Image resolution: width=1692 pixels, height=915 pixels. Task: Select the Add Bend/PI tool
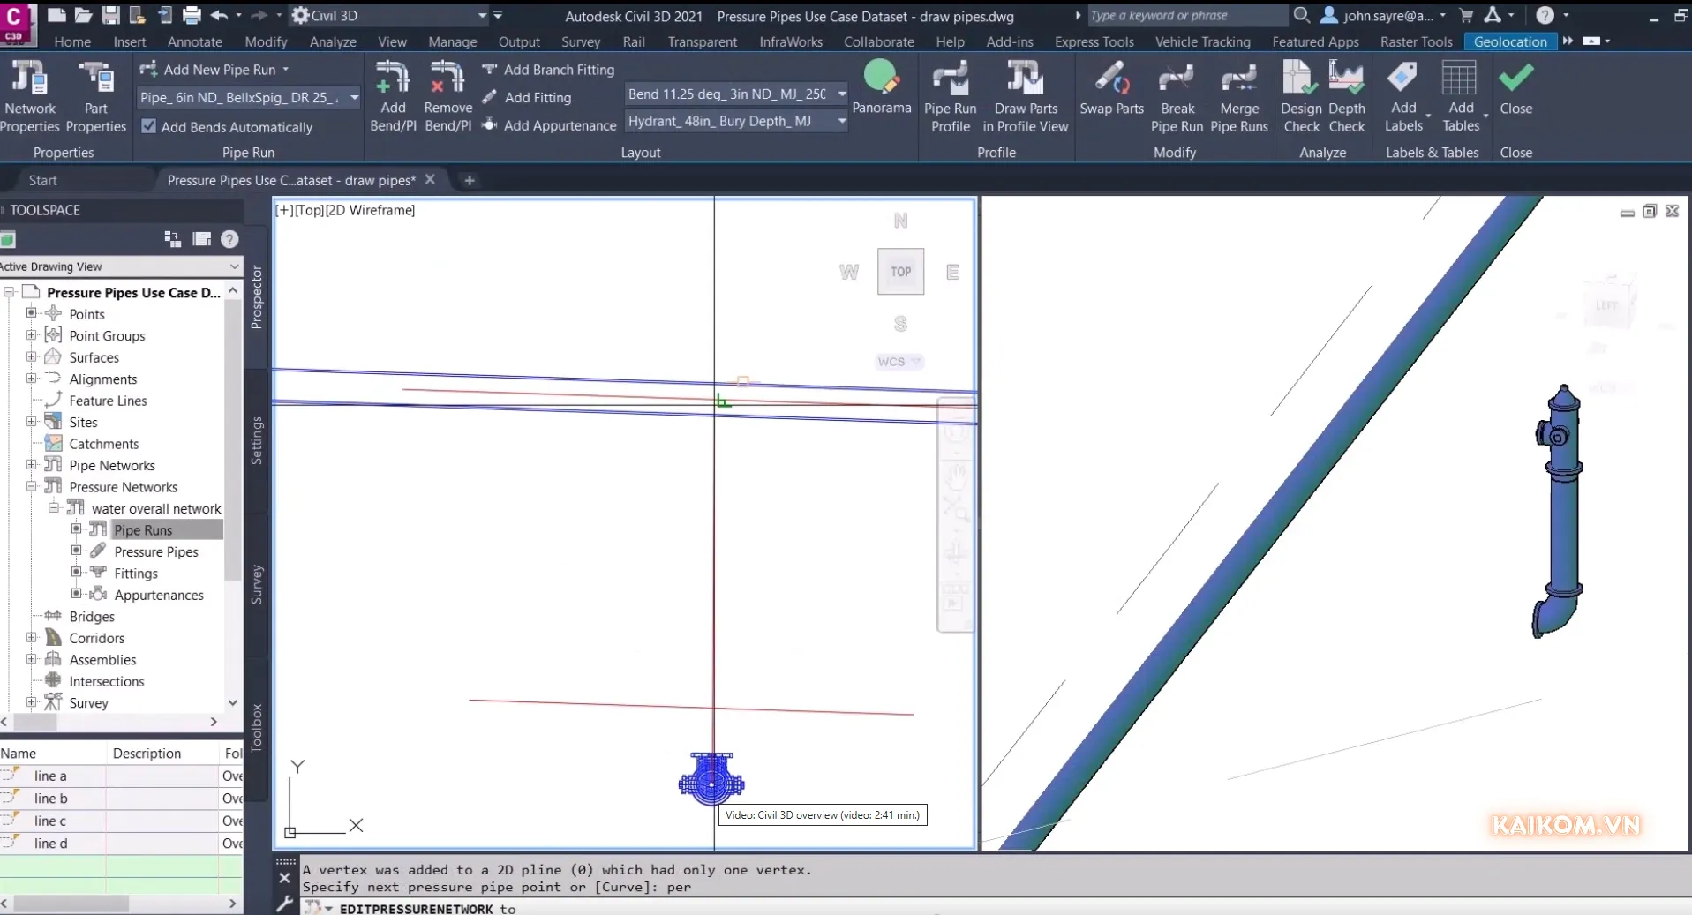pos(393,94)
